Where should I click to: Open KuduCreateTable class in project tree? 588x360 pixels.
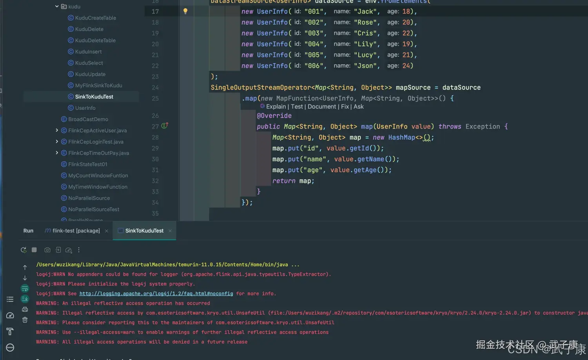pos(95,18)
